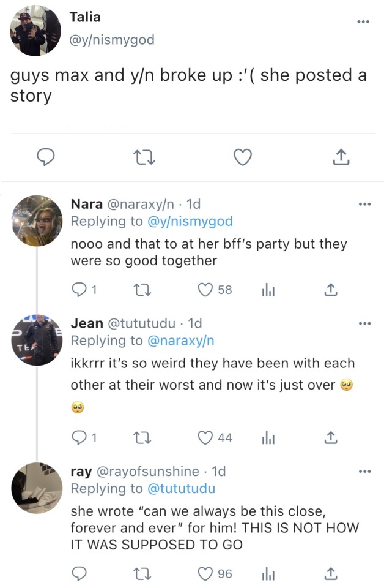
Task: Like Talia's main tweet
Action: pos(243,158)
